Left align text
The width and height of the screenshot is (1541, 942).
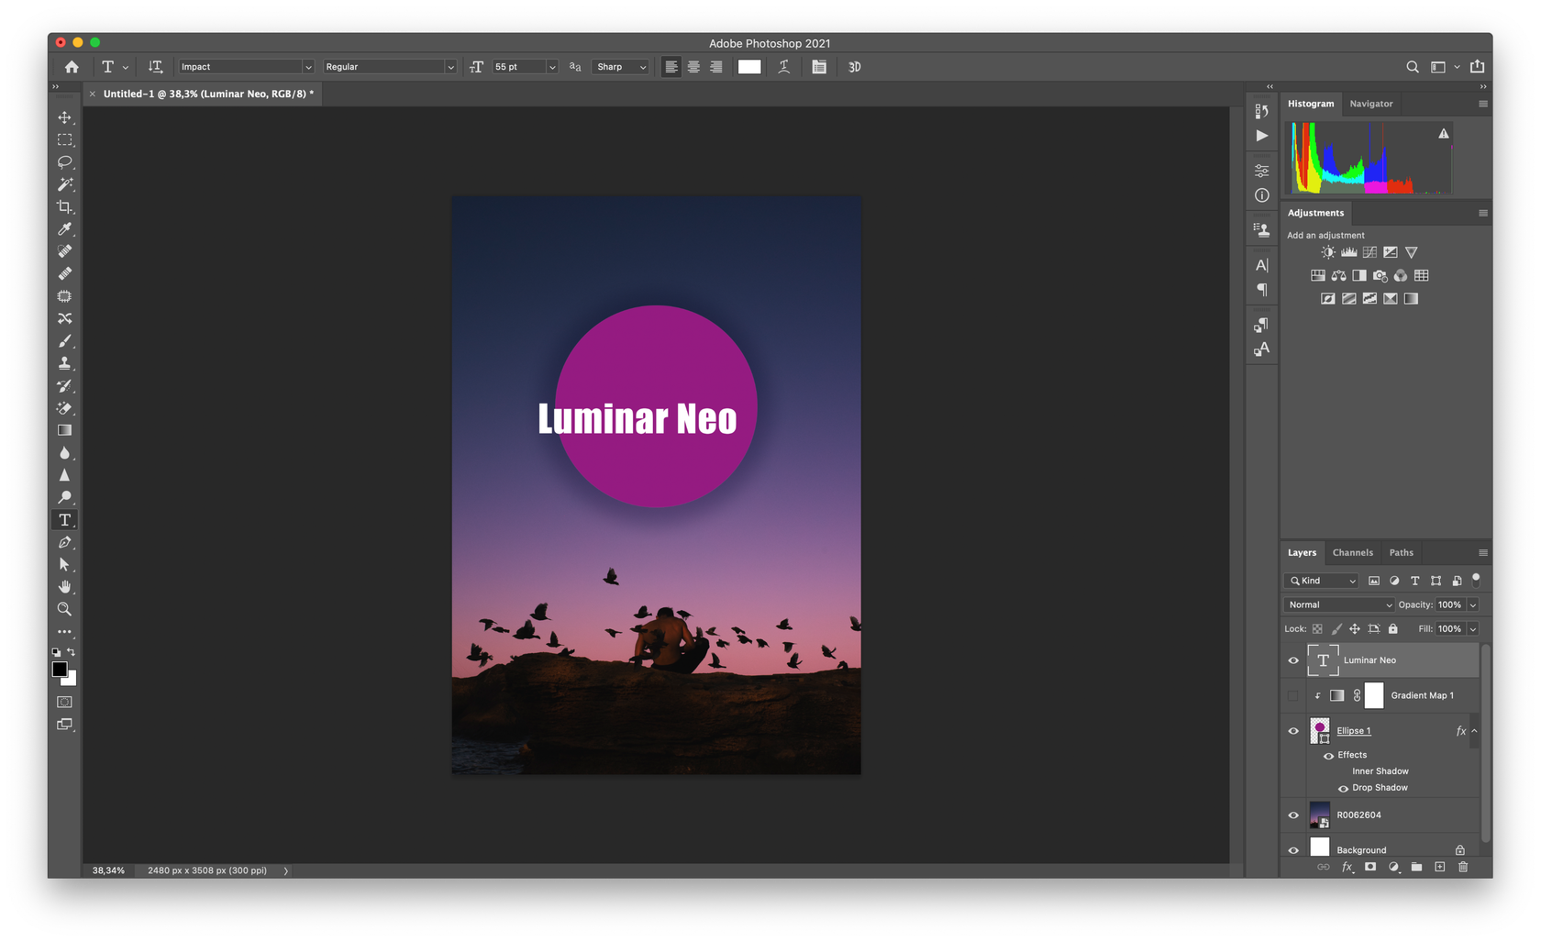671,67
